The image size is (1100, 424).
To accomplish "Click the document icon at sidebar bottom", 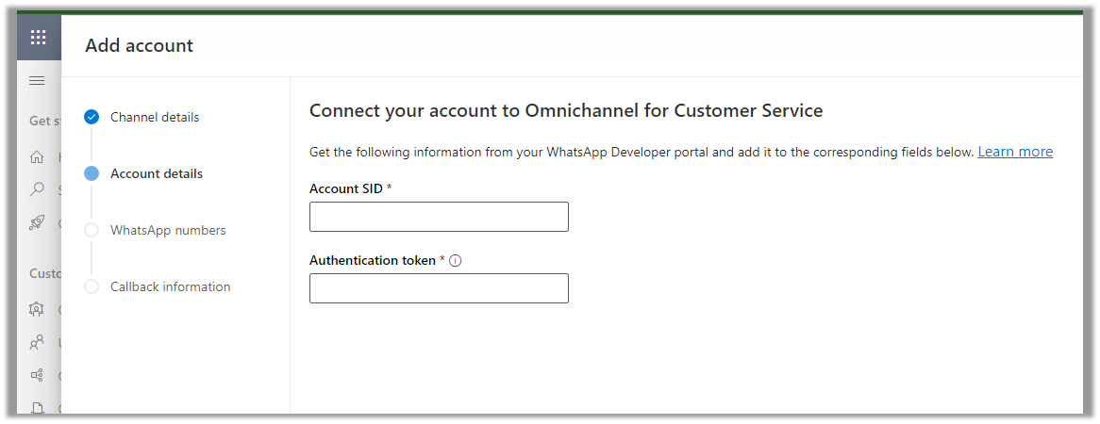I will [38, 408].
